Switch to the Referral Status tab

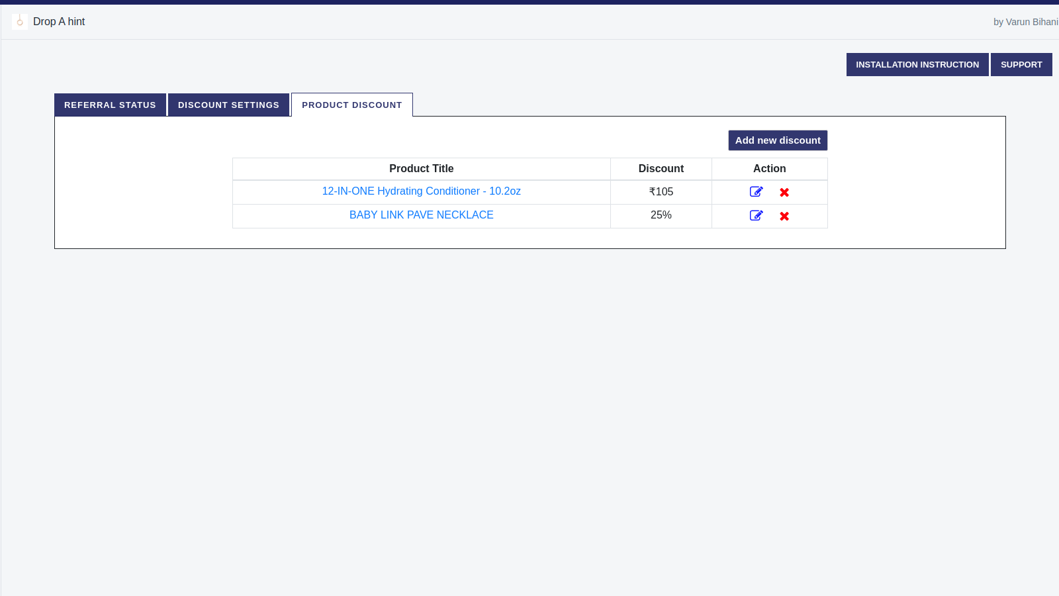click(110, 105)
